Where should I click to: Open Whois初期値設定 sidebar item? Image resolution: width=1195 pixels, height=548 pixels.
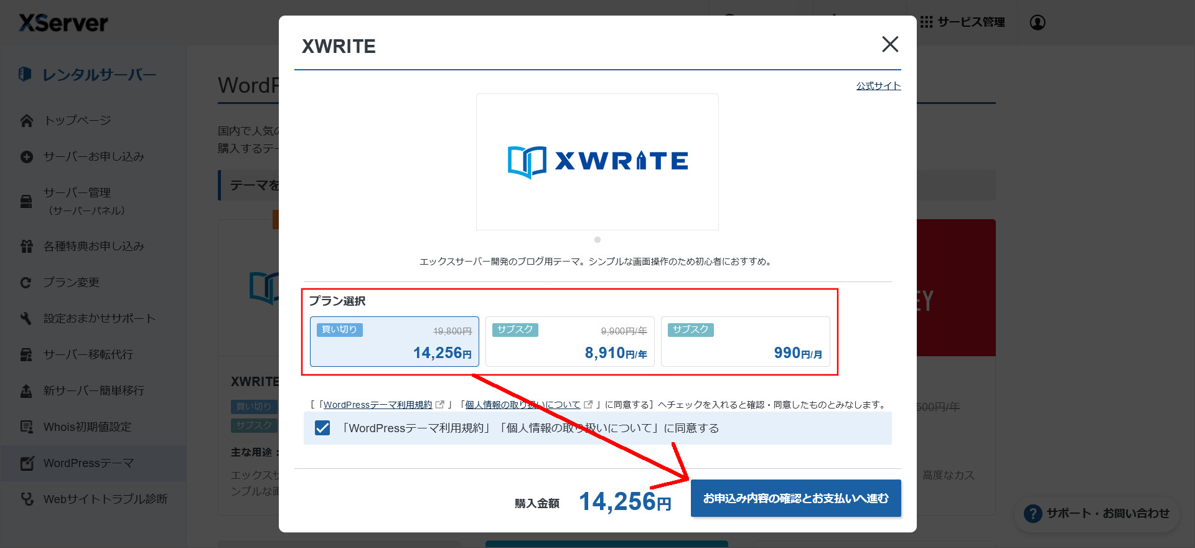click(87, 427)
